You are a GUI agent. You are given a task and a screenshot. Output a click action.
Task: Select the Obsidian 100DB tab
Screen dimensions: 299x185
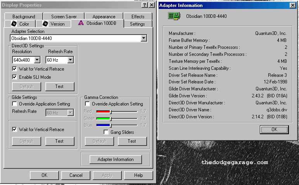[x=97, y=23]
